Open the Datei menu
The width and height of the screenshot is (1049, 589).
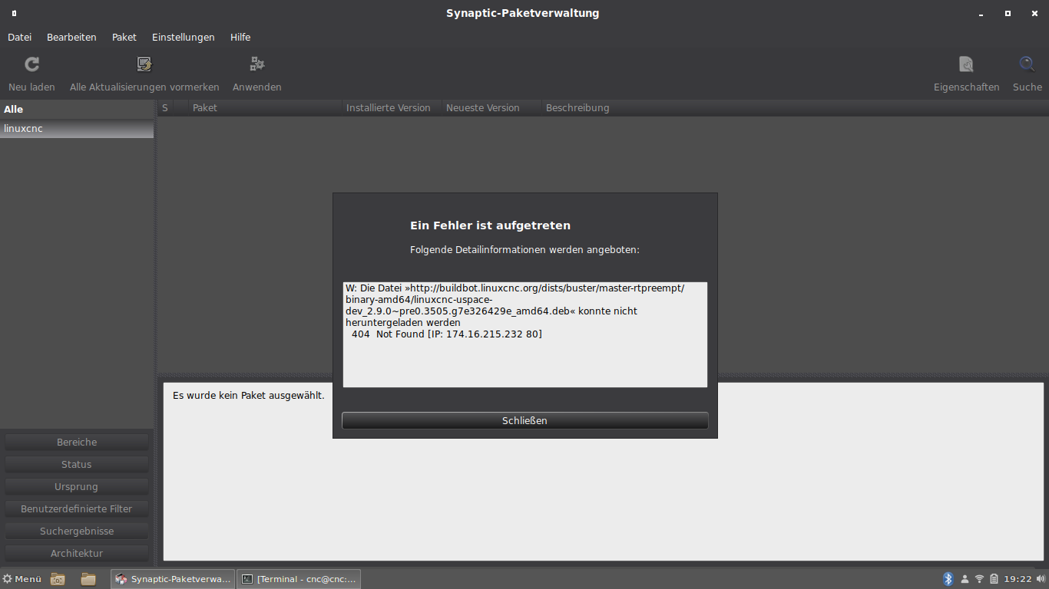click(x=20, y=37)
